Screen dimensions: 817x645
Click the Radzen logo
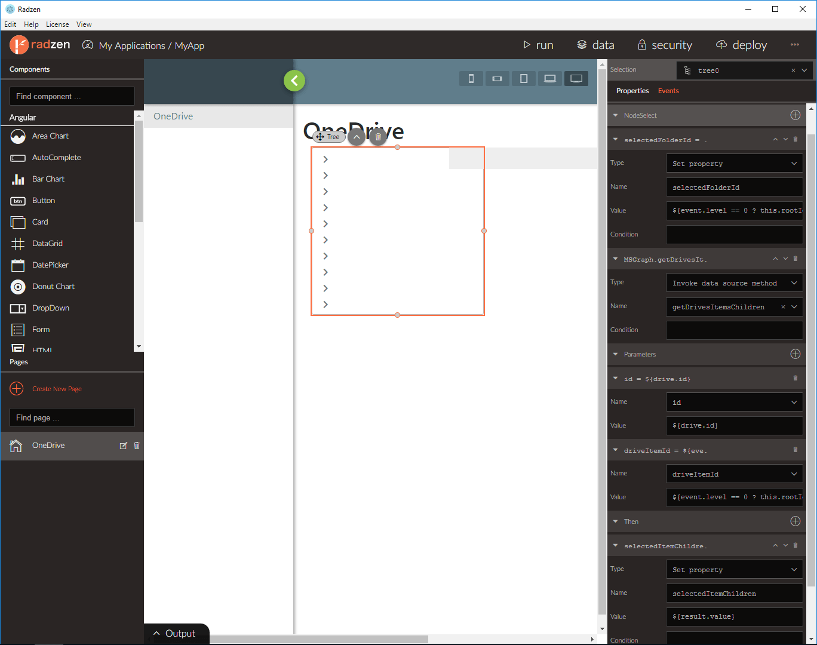pos(40,45)
